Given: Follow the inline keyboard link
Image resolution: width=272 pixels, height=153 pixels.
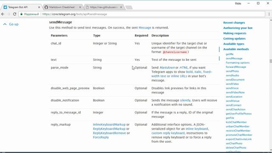Looking at the screenshot, I should pyautogui.click(x=197, y=129).
